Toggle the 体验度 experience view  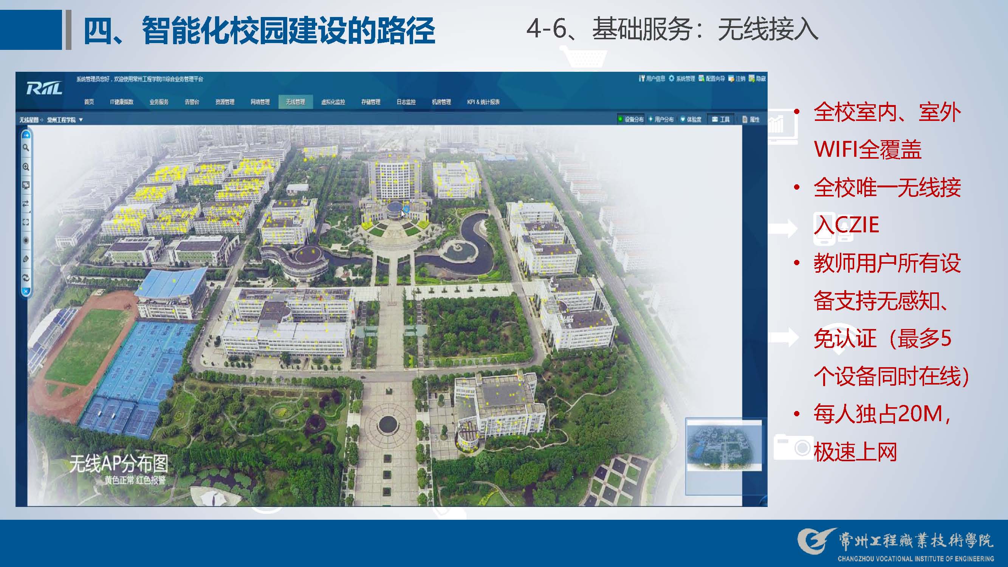coord(691,119)
